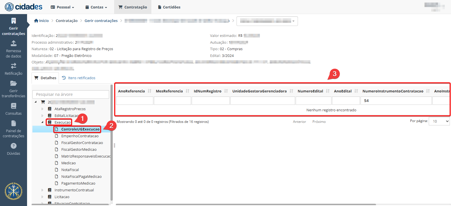451x206 pixels.
Task: Click the AnoEdital filter field
Action: pyautogui.click(x=346, y=101)
